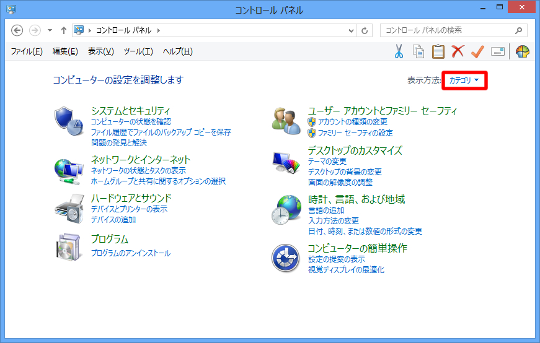Click the window icon in title bar
Screen dimensions: 540x343
(11, 9)
